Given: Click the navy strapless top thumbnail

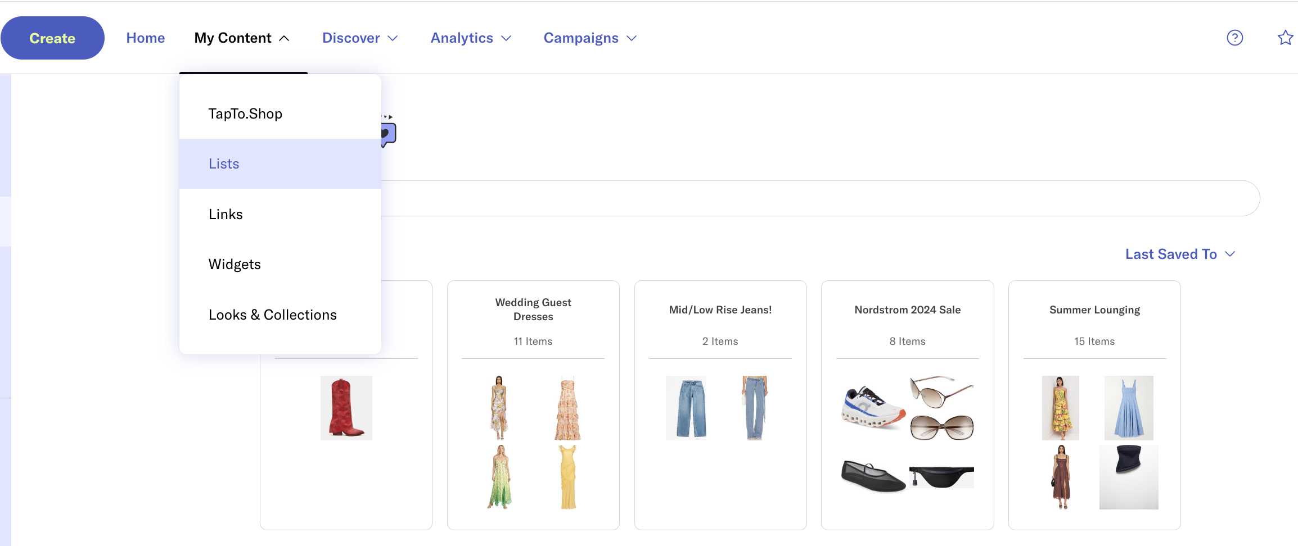Looking at the screenshot, I should [x=1129, y=477].
